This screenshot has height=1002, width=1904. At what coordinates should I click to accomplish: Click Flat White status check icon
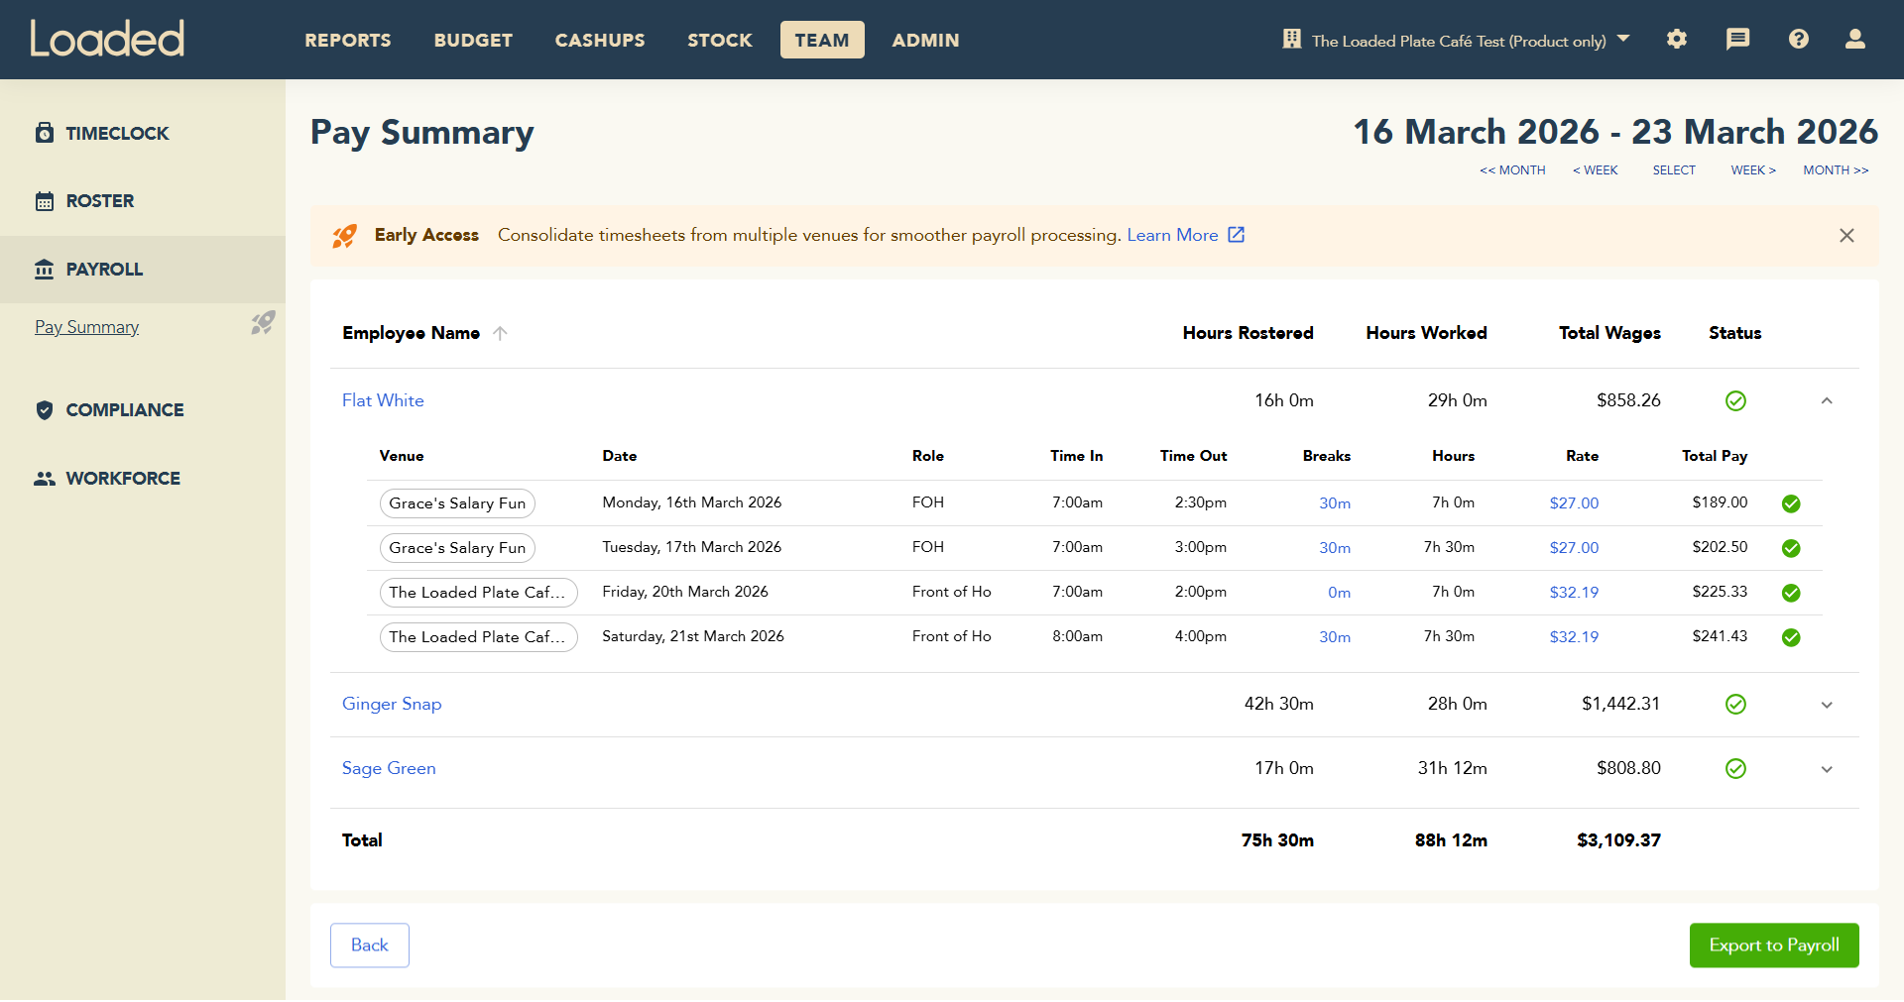(1735, 401)
